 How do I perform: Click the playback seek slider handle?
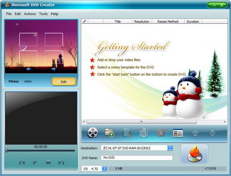click(x=7, y=150)
